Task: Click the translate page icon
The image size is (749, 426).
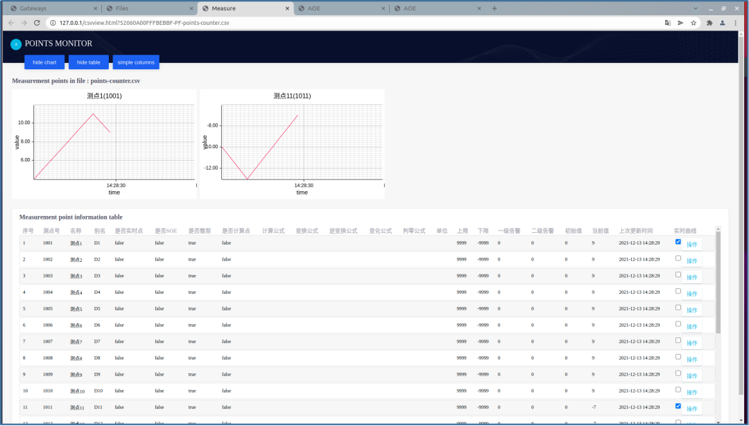Action: (668, 23)
